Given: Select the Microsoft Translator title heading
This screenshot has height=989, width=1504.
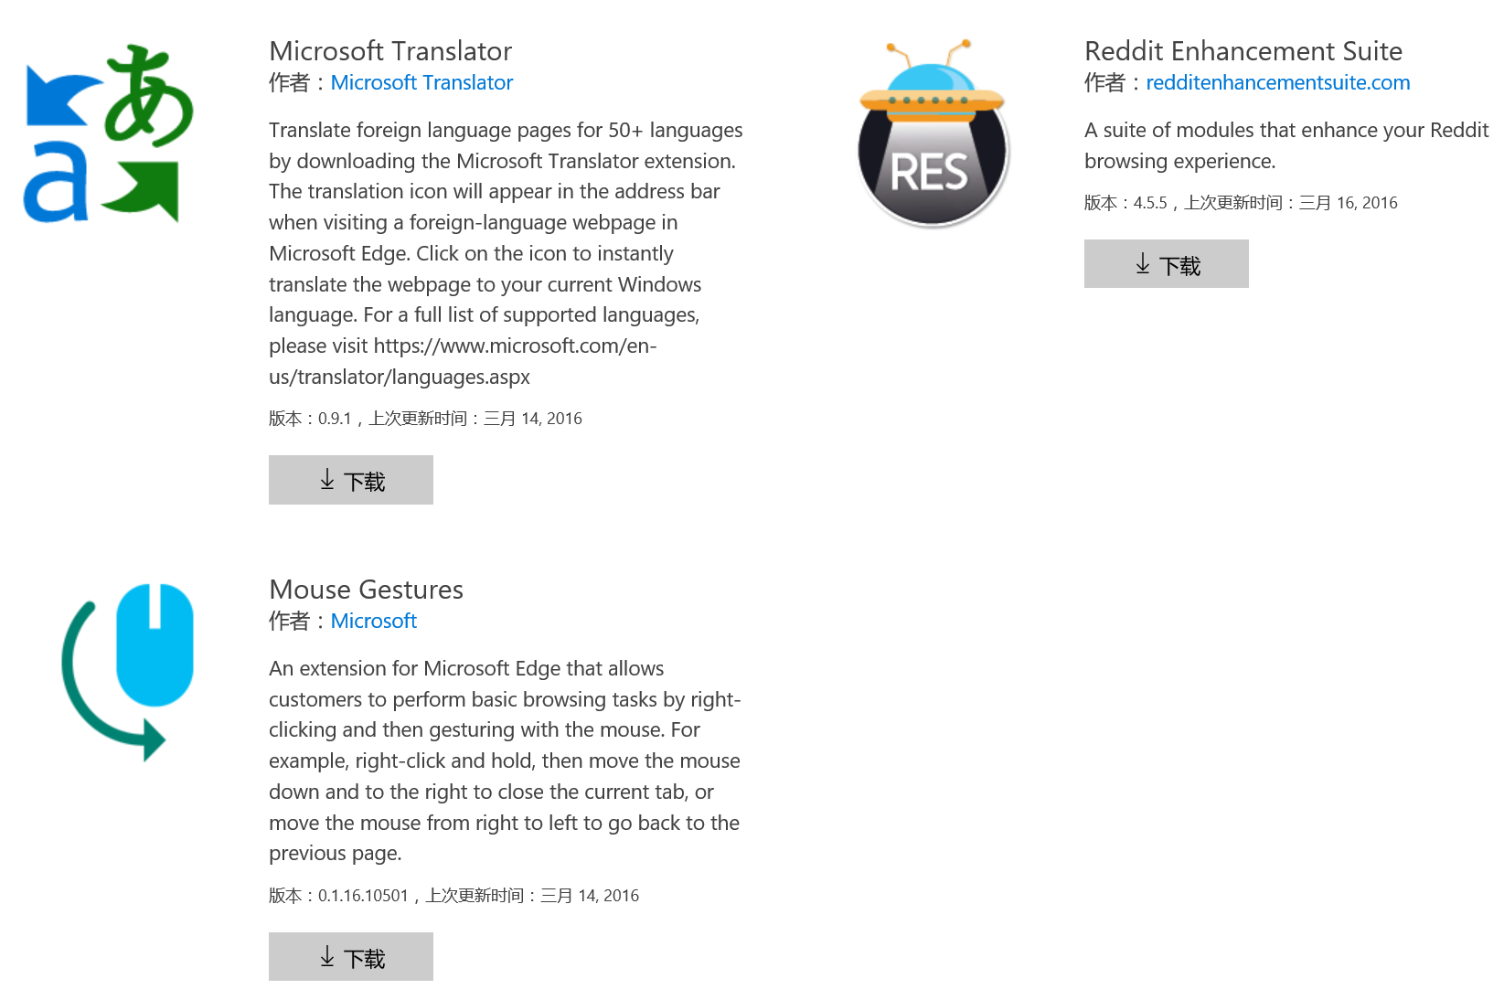Looking at the screenshot, I should coord(390,51).
